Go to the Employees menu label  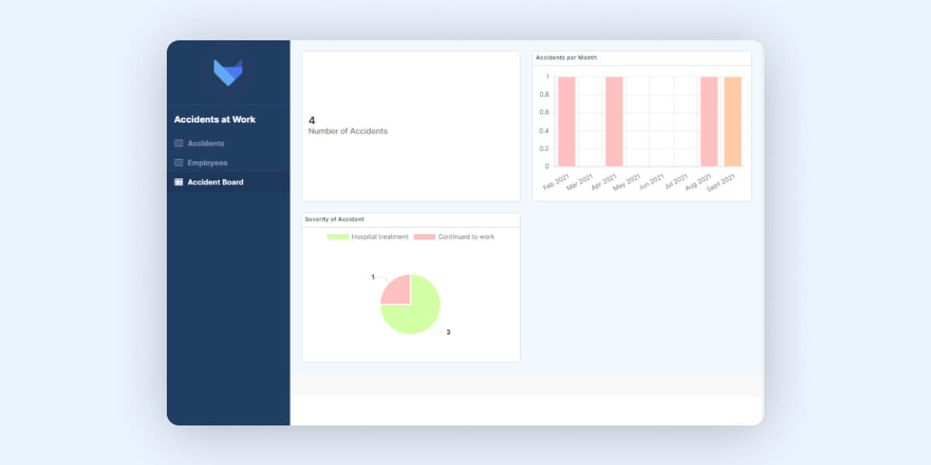click(x=207, y=163)
